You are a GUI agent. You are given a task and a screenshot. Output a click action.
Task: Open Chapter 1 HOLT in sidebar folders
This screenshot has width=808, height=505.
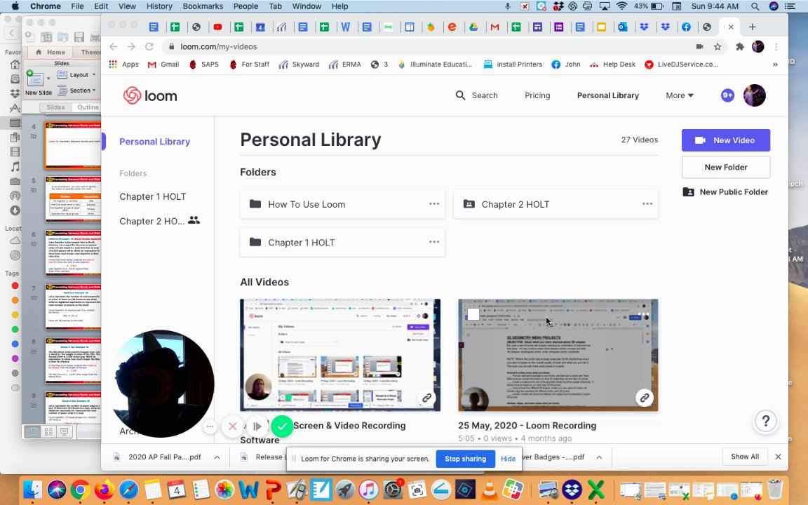[x=152, y=196]
